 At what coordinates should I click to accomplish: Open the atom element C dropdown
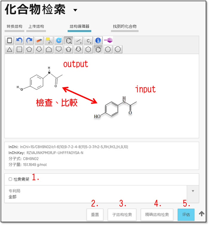[x=88, y=40]
